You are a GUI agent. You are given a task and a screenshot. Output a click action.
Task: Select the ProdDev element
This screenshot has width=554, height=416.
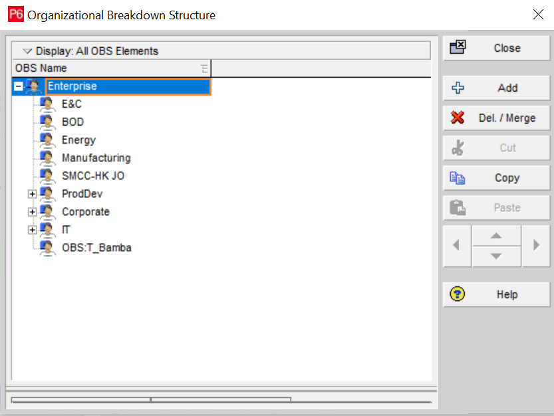pos(82,194)
